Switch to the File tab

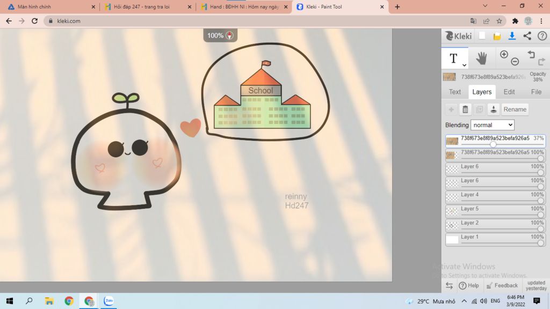coord(536,92)
